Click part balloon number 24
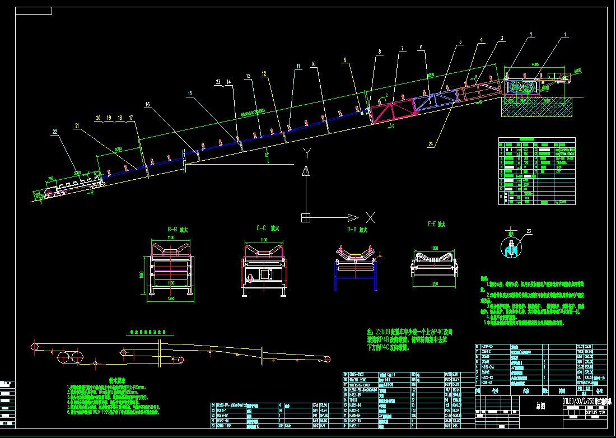The height and width of the screenshot is (438, 616). (430, 143)
